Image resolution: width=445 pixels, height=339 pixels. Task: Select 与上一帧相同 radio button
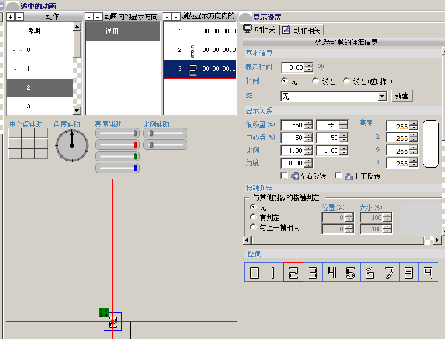pyautogui.click(x=253, y=227)
